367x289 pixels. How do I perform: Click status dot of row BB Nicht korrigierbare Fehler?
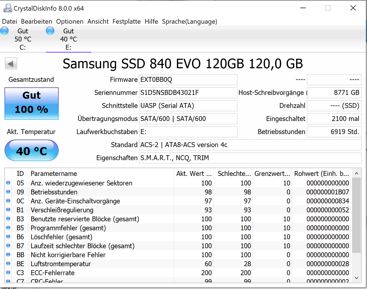tap(8, 255)
